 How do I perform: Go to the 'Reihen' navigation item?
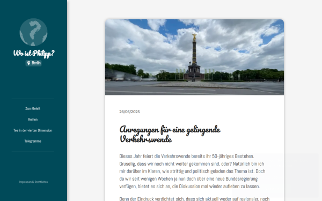coord(33,120)
